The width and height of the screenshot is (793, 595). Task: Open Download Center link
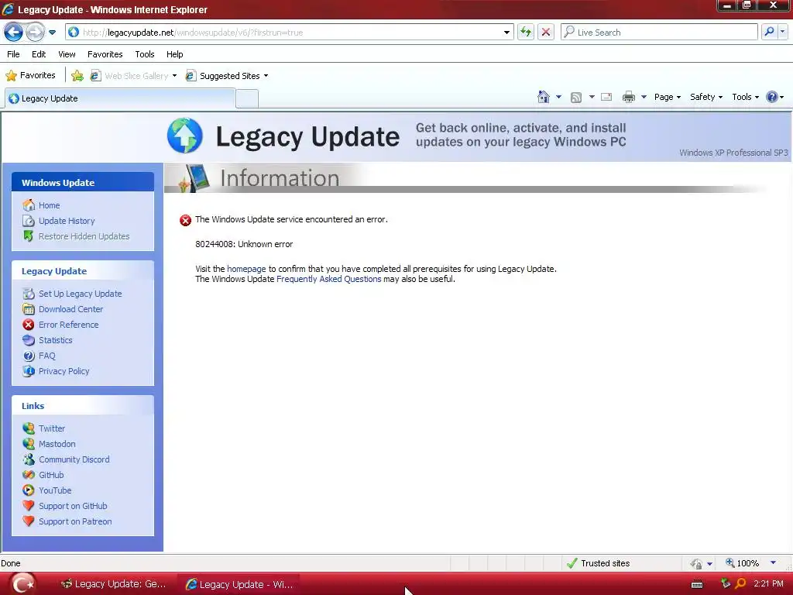[x=70, y=309]
